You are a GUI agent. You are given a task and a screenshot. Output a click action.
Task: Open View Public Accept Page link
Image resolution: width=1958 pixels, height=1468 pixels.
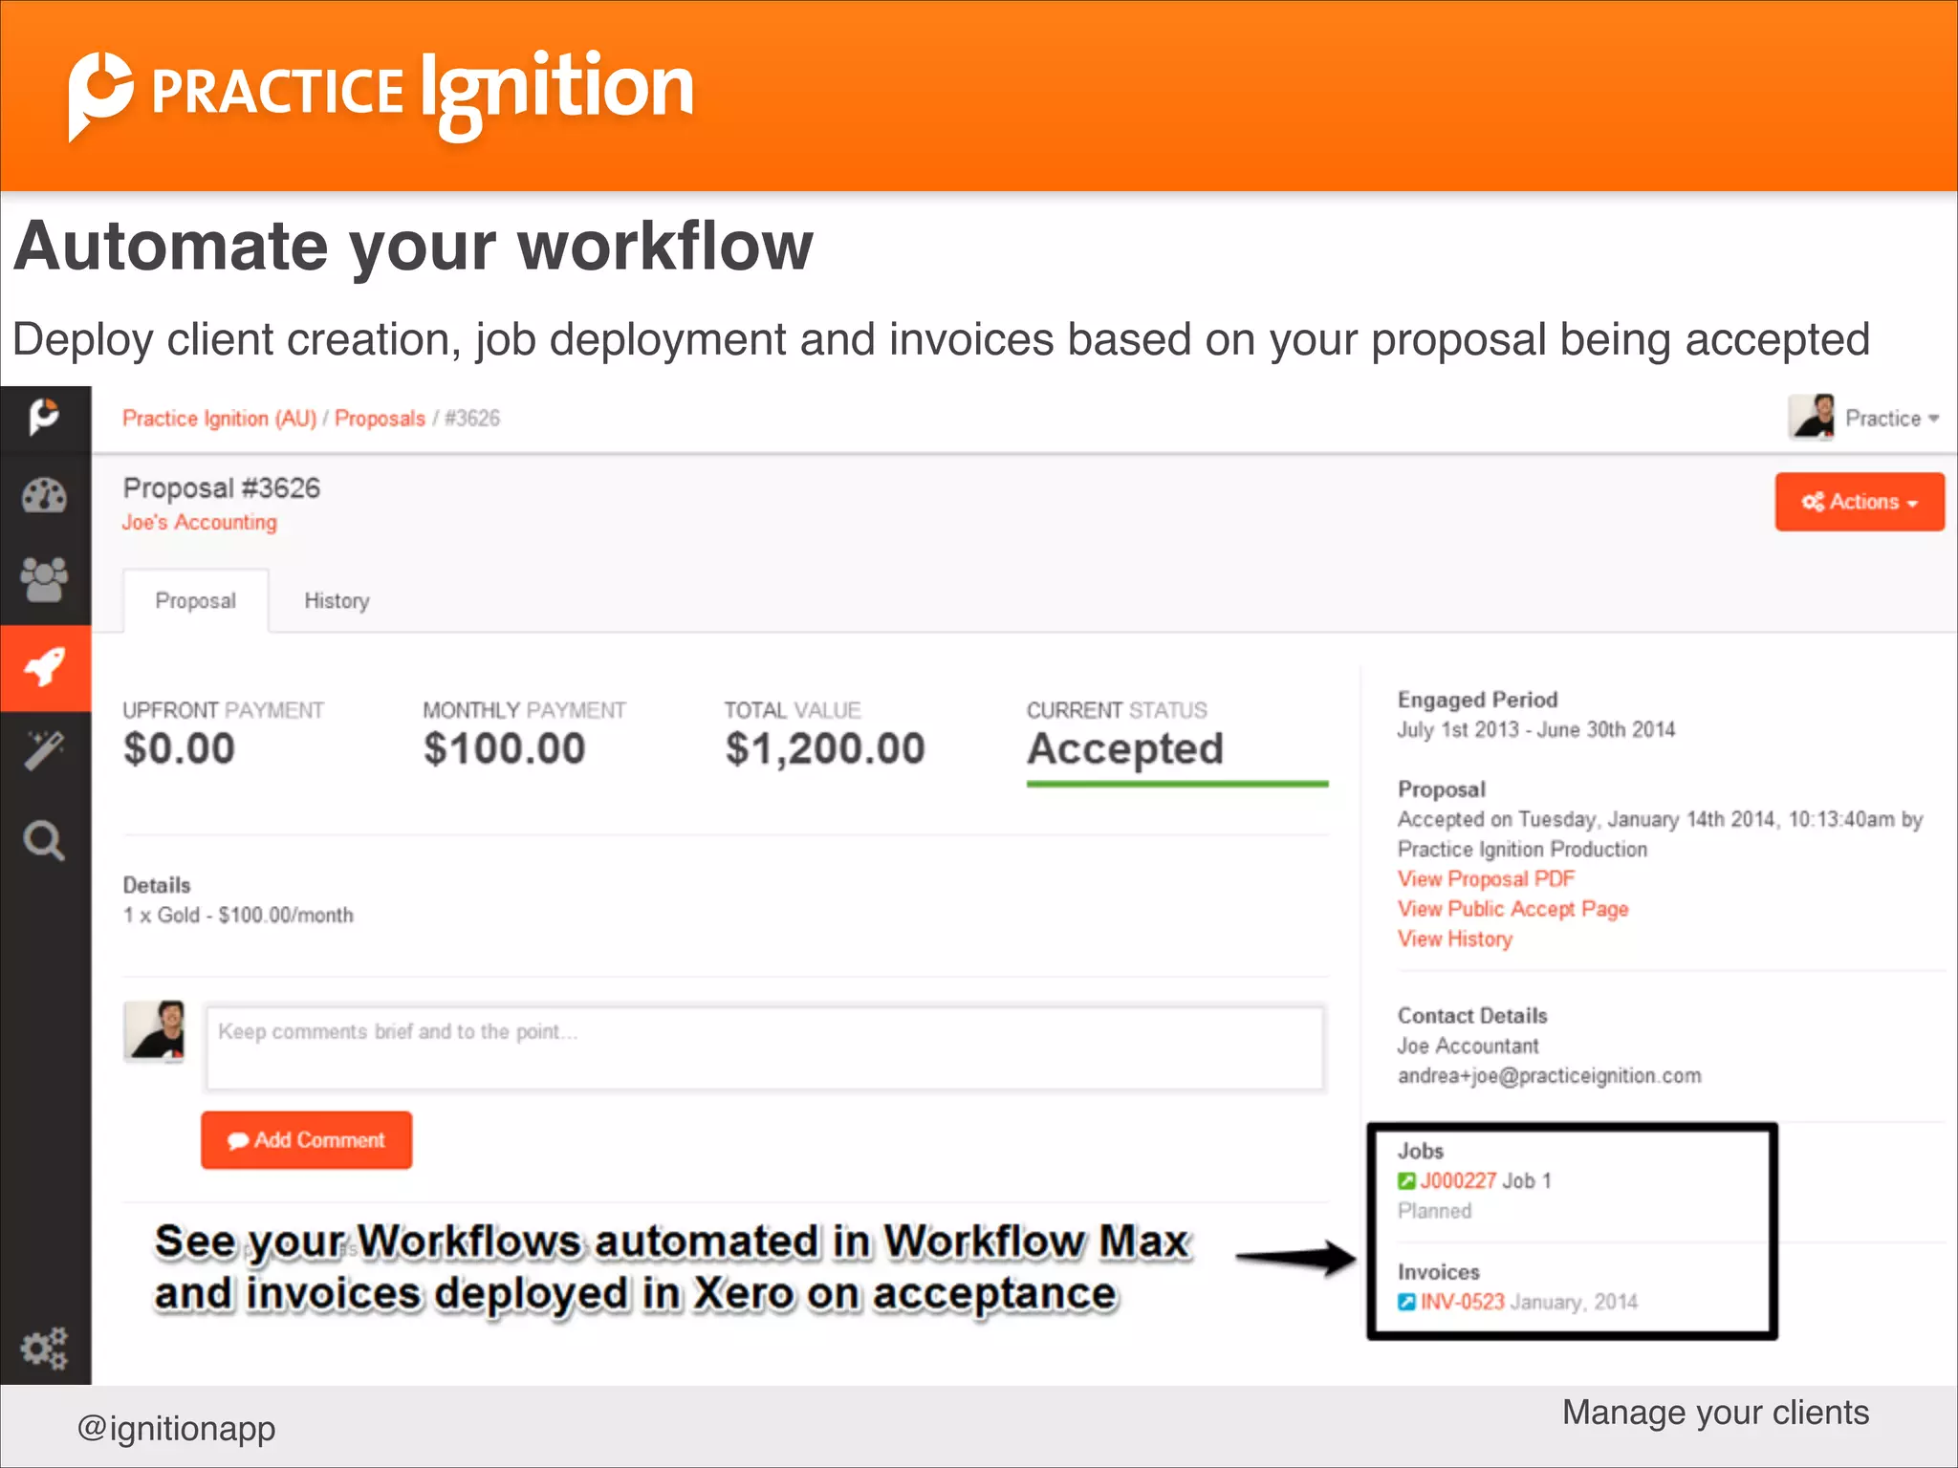coord(1512,909)
